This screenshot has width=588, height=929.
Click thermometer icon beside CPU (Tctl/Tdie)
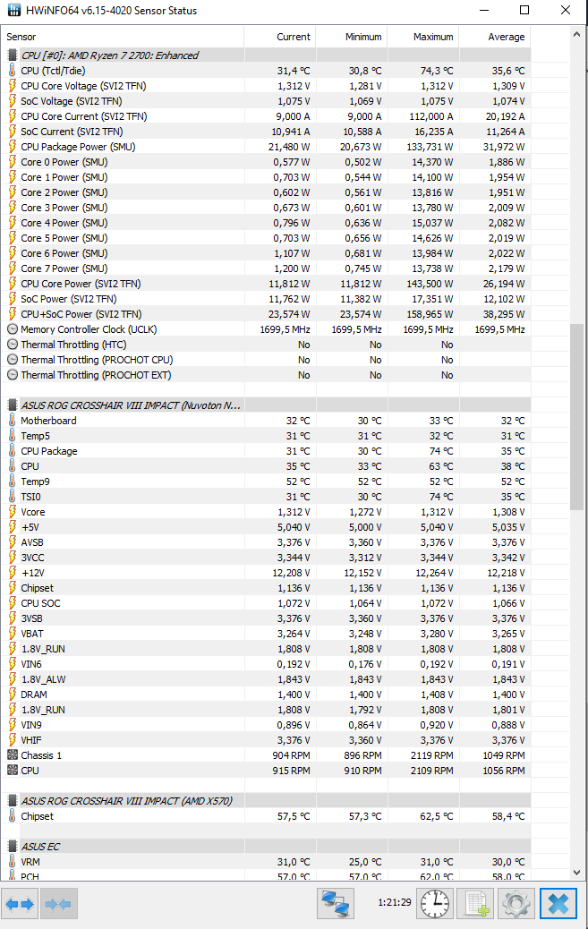click(12, 71)
